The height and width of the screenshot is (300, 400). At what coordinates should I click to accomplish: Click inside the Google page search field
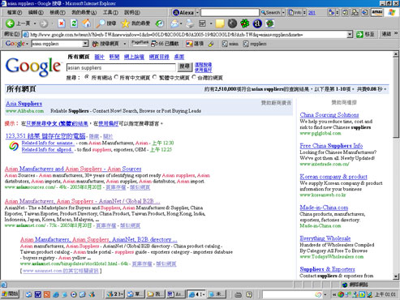121,67
